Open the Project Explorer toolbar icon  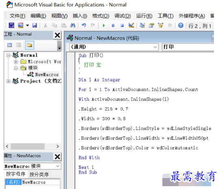tap(142, 25)
